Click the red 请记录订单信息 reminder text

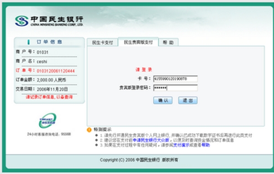49,97
